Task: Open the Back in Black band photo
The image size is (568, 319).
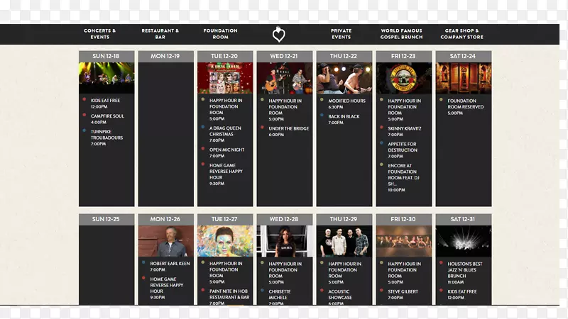Action: click(344, 78)
